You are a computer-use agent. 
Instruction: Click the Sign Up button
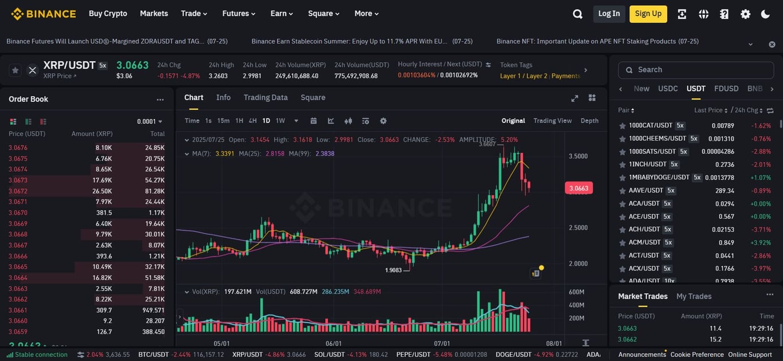coord(648,13)
